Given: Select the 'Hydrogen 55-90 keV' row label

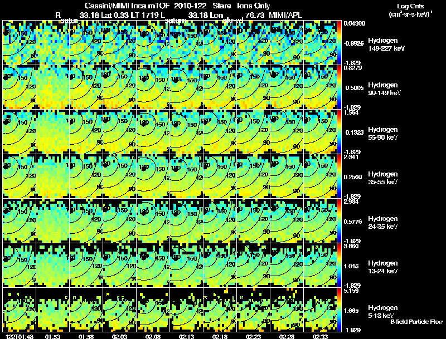Looking at the screenshot, I should pos(383,134).
